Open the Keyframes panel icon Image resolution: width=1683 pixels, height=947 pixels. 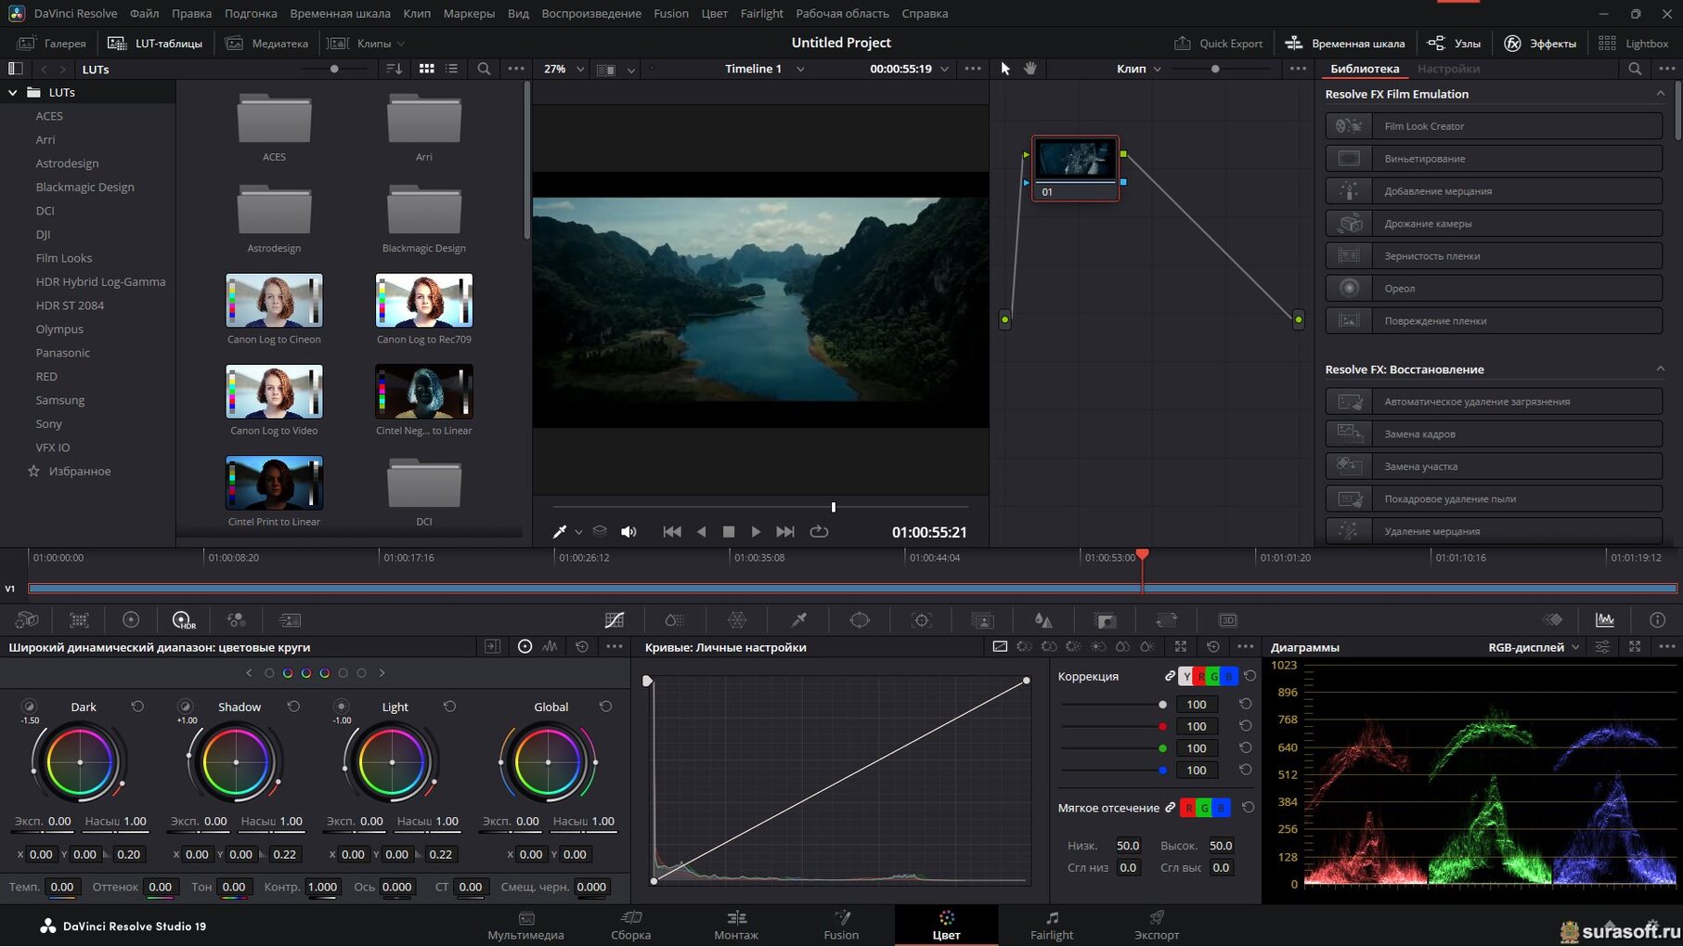click(1553, 620)
